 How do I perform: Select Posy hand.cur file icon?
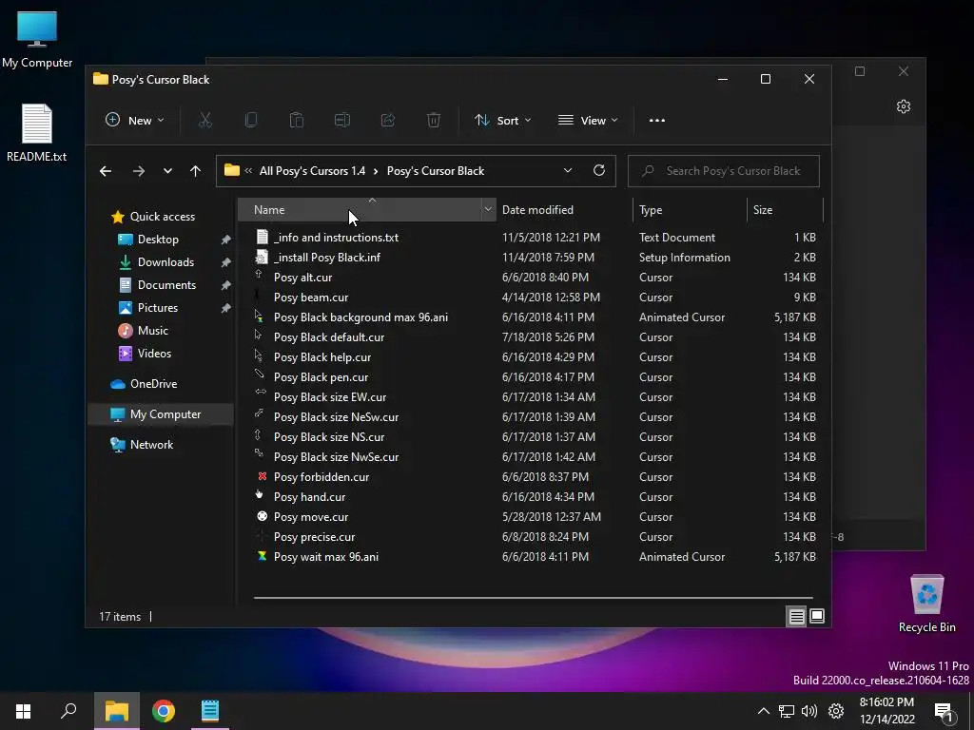(x=260, y=494)
